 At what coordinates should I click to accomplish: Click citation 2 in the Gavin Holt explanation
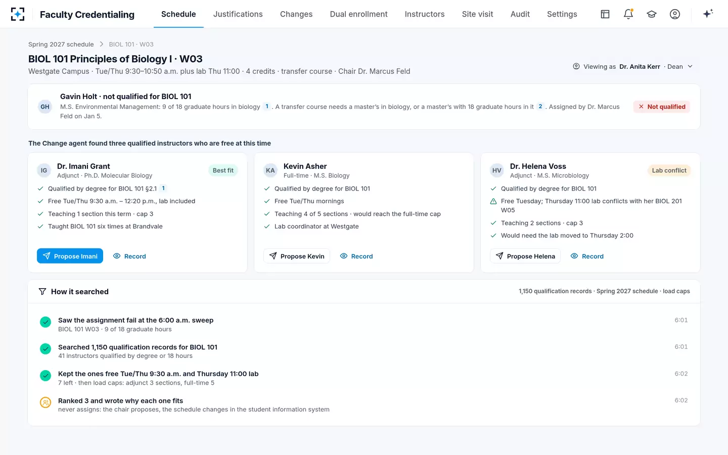tap(540, 107)
